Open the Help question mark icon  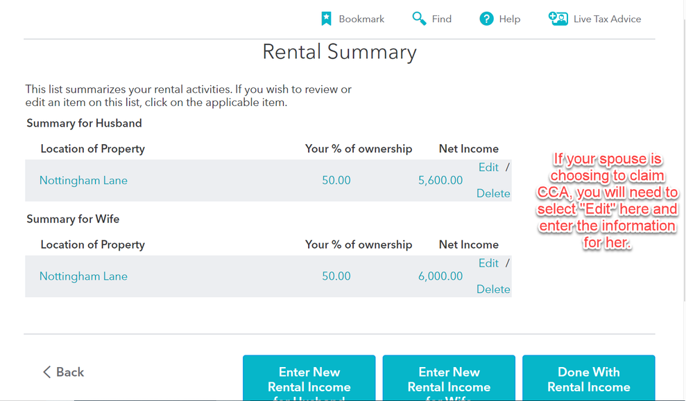(486, 19)
